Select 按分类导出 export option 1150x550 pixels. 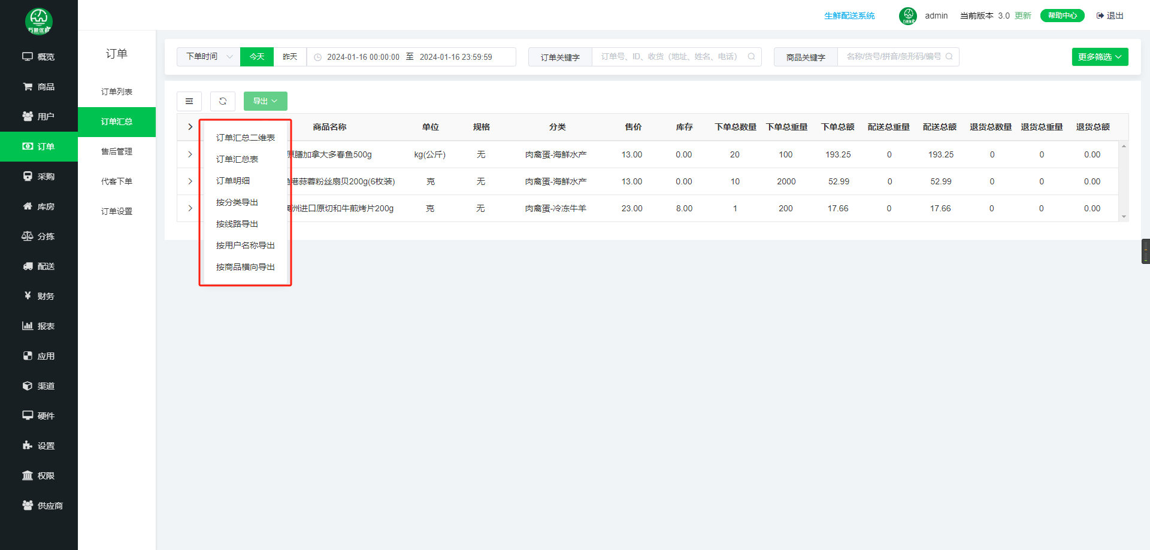tap(246, 202)
